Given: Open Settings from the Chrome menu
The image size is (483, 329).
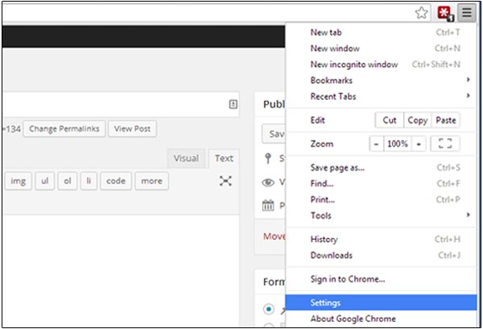Looking at the screenshot, I should [325, 302].
